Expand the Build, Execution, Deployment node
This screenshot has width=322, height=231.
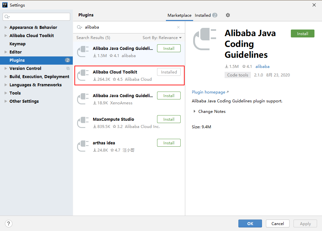pyautogui.click(x=6, y=77)
